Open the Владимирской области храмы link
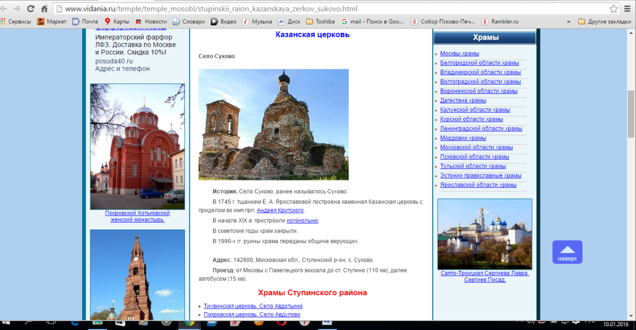This screenshot has width=636, height=330. tap(480, 73)
